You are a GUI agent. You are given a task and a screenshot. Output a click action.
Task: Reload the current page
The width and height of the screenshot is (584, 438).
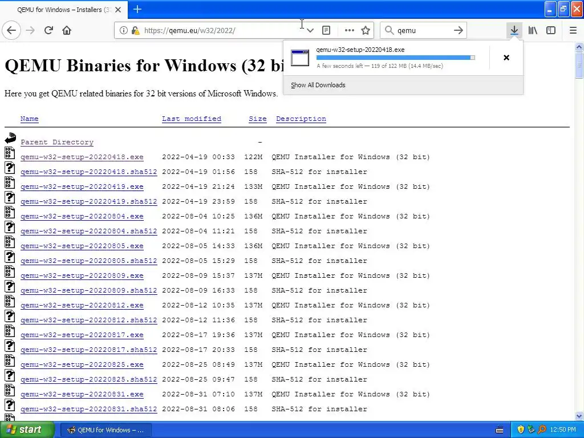click(49, 30)
